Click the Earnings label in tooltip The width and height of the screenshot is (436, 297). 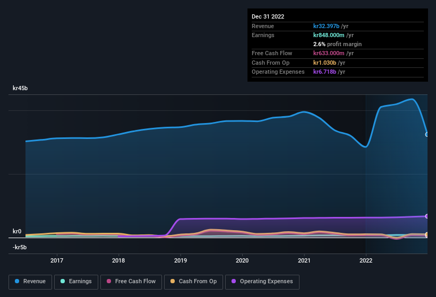263,35
